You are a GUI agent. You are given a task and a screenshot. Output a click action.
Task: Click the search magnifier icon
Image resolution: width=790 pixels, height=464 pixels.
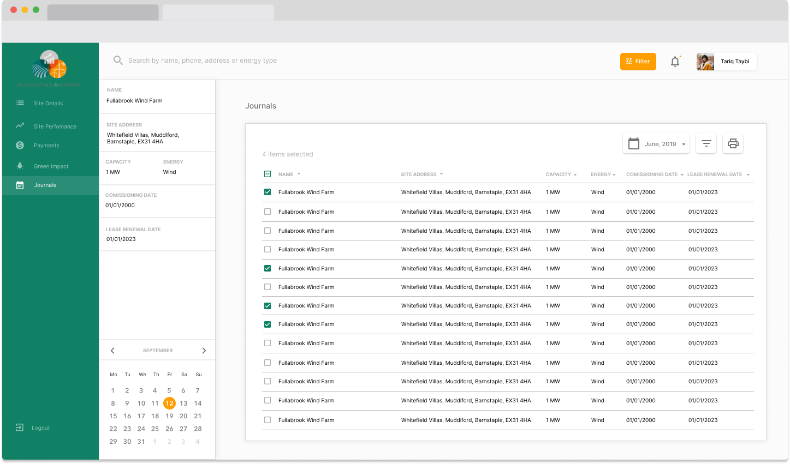point(118,61)
